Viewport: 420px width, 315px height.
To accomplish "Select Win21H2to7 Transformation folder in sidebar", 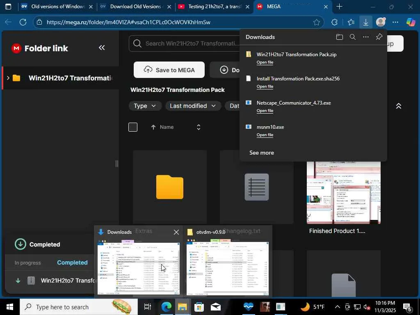I will click(x=61, y=78).
